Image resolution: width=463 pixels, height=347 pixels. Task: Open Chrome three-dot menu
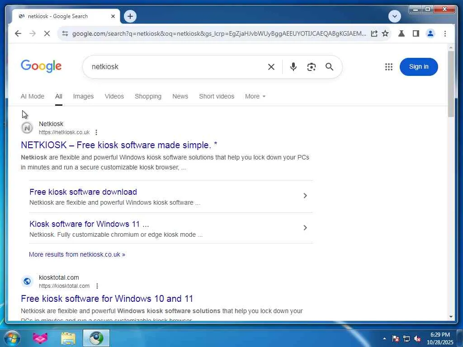[x=445, y=33]
